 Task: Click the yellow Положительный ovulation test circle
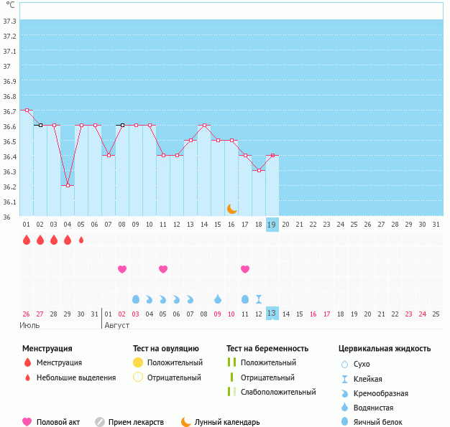click(138, 362)
